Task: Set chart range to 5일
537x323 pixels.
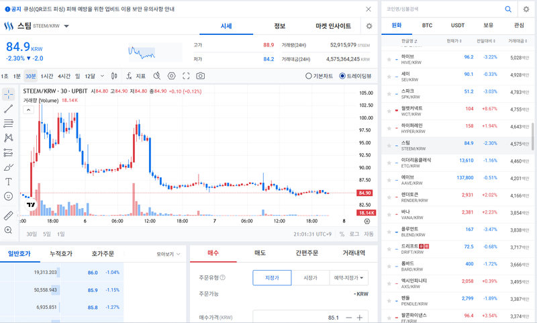Action: (46, 234)
